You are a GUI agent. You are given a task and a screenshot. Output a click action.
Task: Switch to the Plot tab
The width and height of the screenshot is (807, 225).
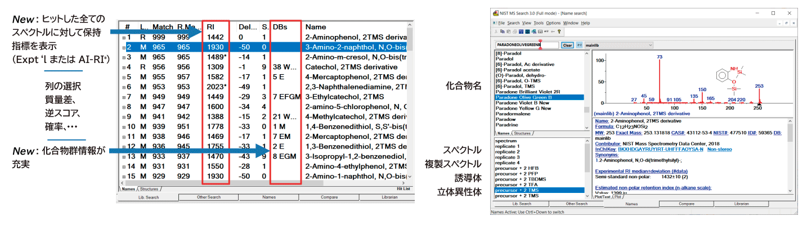(618, 197)
